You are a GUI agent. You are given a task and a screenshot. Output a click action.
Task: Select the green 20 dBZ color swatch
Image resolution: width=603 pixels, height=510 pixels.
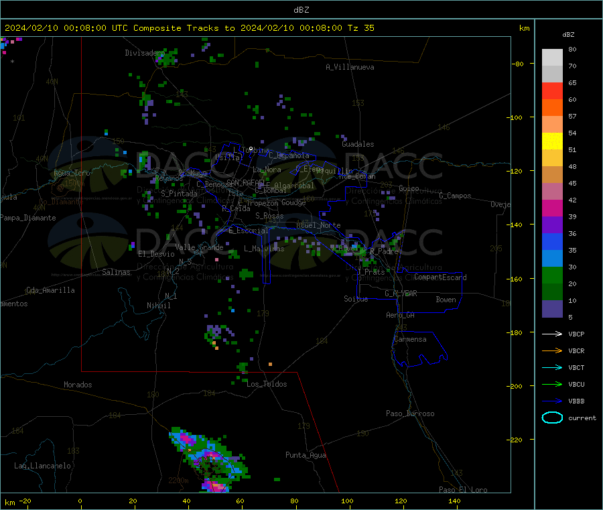pos(552,275)
